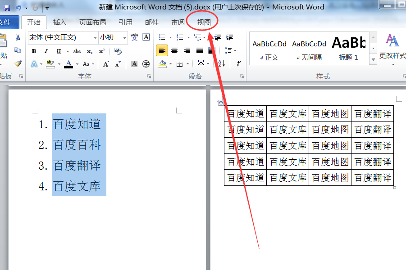
Task: Toggle underline formatting
Action: 59,51
